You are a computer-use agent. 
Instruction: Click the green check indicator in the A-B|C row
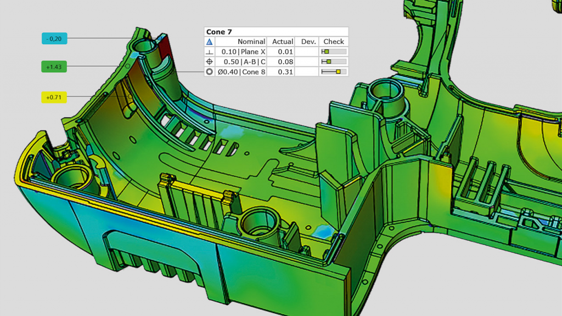[329, 61]
